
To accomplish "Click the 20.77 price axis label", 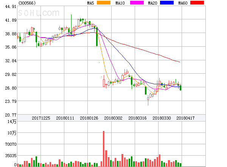I will [x=11, y=115].
